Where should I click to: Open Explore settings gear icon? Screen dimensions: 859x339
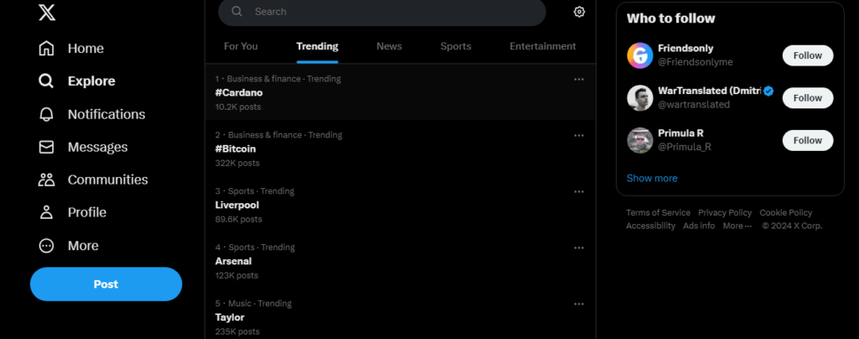click(579, 12)
